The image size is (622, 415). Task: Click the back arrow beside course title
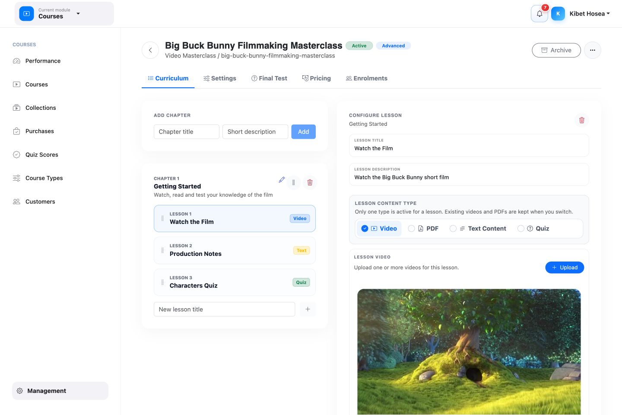click(150, 50)
